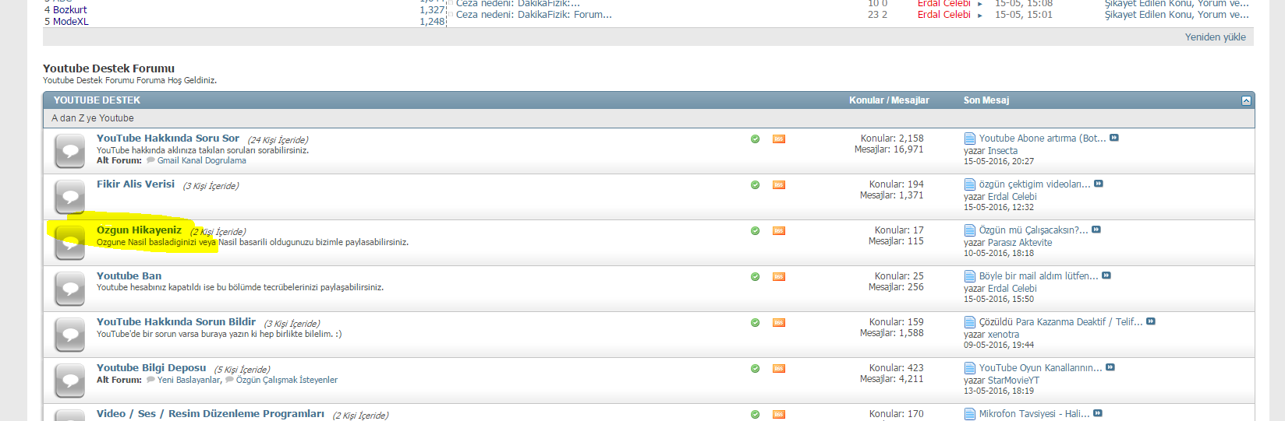Image resolution: width=1285 pixels, height=421 pixels.
Task: Go to last post arrow beside Youtube Abone artırma
Action: tap(1114, 138)
